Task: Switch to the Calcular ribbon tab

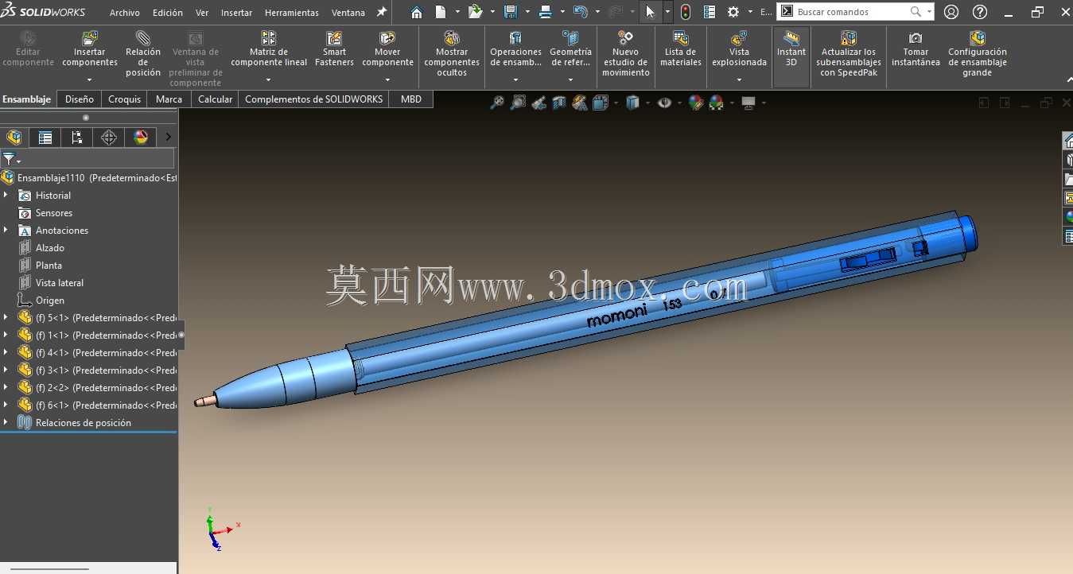Action: (x=215, y=99)
